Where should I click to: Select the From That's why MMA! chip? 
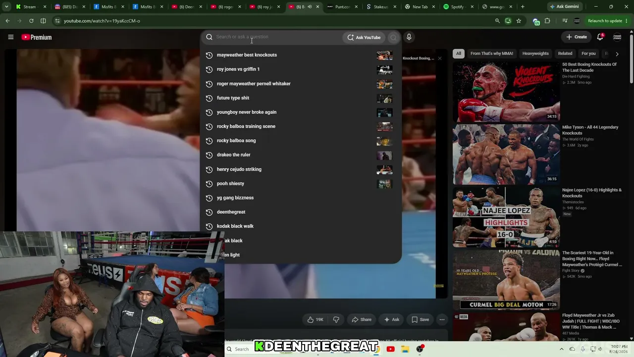pyautogui.click(x=492, y=54)
